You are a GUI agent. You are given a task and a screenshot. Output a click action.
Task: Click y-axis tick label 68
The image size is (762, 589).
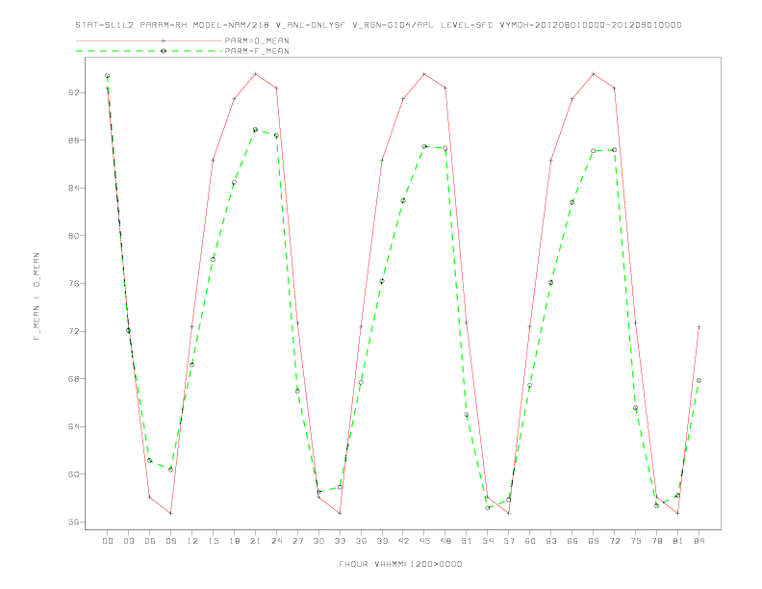tap(74, 378)
